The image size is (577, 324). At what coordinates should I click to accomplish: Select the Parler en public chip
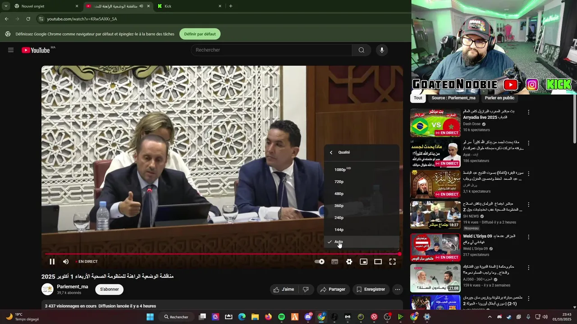(x=499, y=98)
